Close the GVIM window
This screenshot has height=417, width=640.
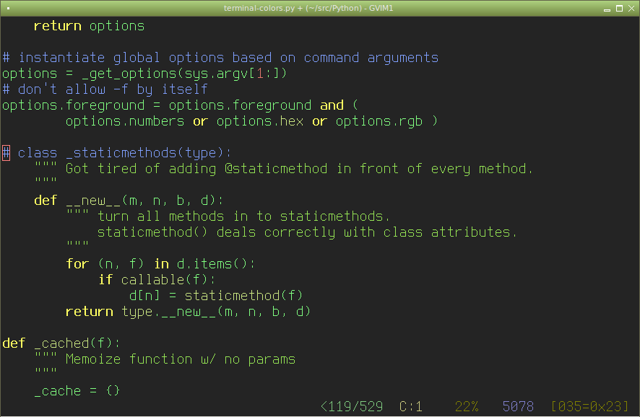coord(631,8)
